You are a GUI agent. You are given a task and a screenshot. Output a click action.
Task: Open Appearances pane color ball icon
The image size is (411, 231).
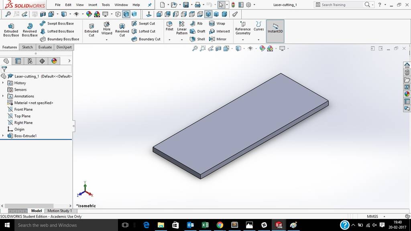[407, 94]
